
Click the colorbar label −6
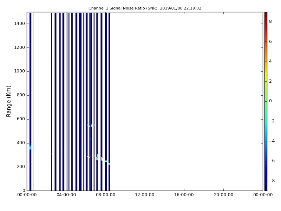pyautogui.click(x=272, y=161)
